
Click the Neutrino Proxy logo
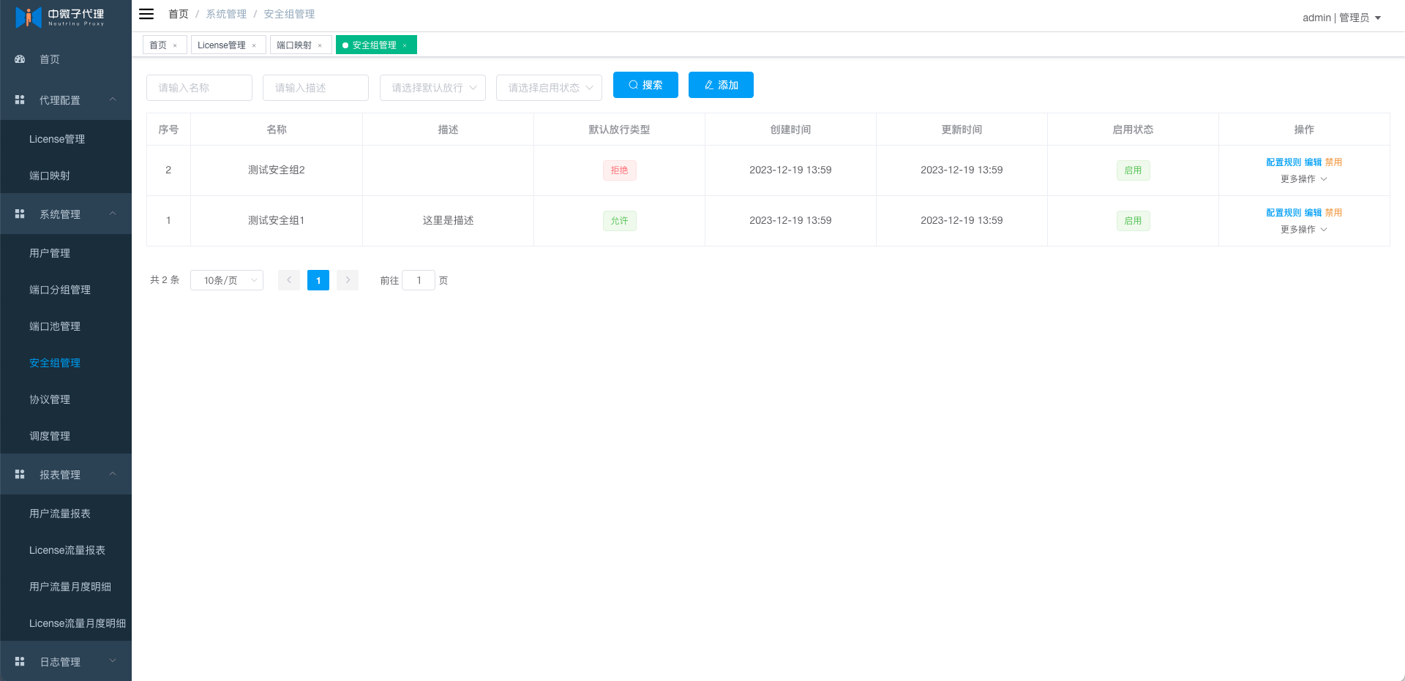[60, 17]
